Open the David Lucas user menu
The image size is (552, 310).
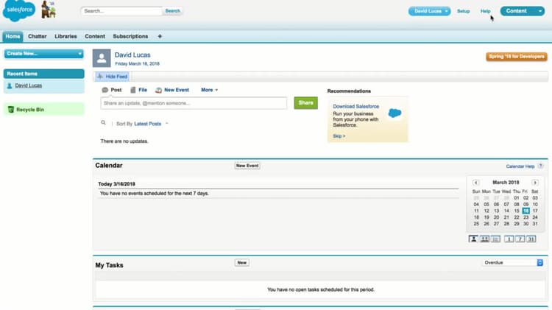click(429, 11)
